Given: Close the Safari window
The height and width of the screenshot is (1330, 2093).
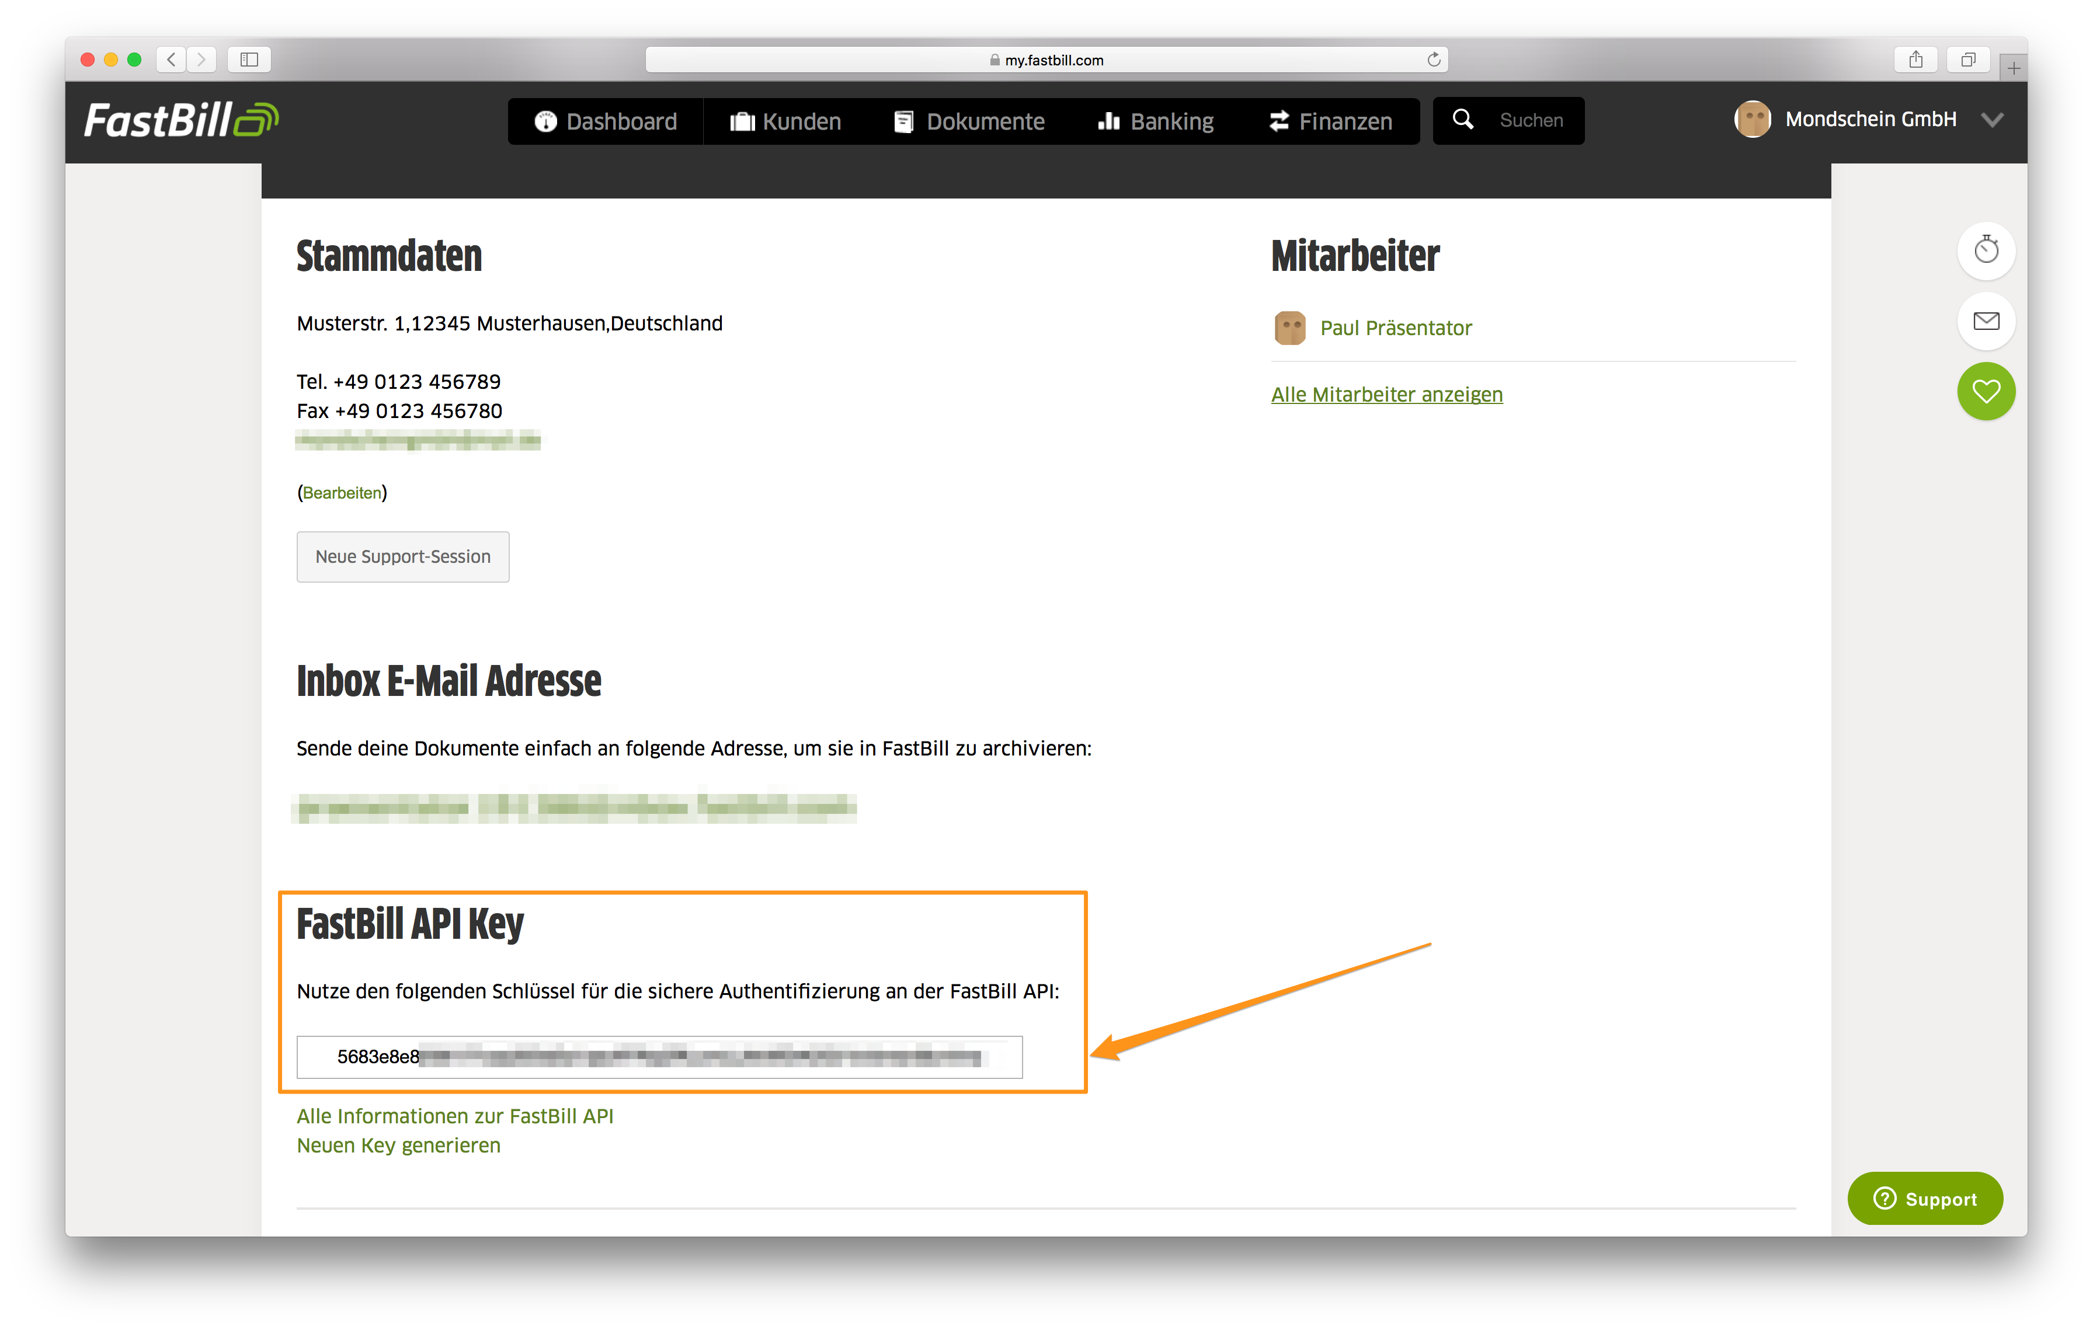Looking at the screenshot, I should (x=88, y=59).
